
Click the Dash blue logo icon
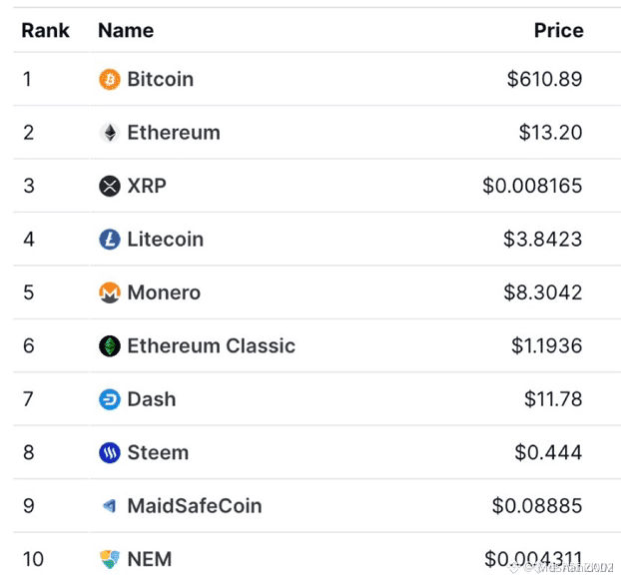click(110, 399)
